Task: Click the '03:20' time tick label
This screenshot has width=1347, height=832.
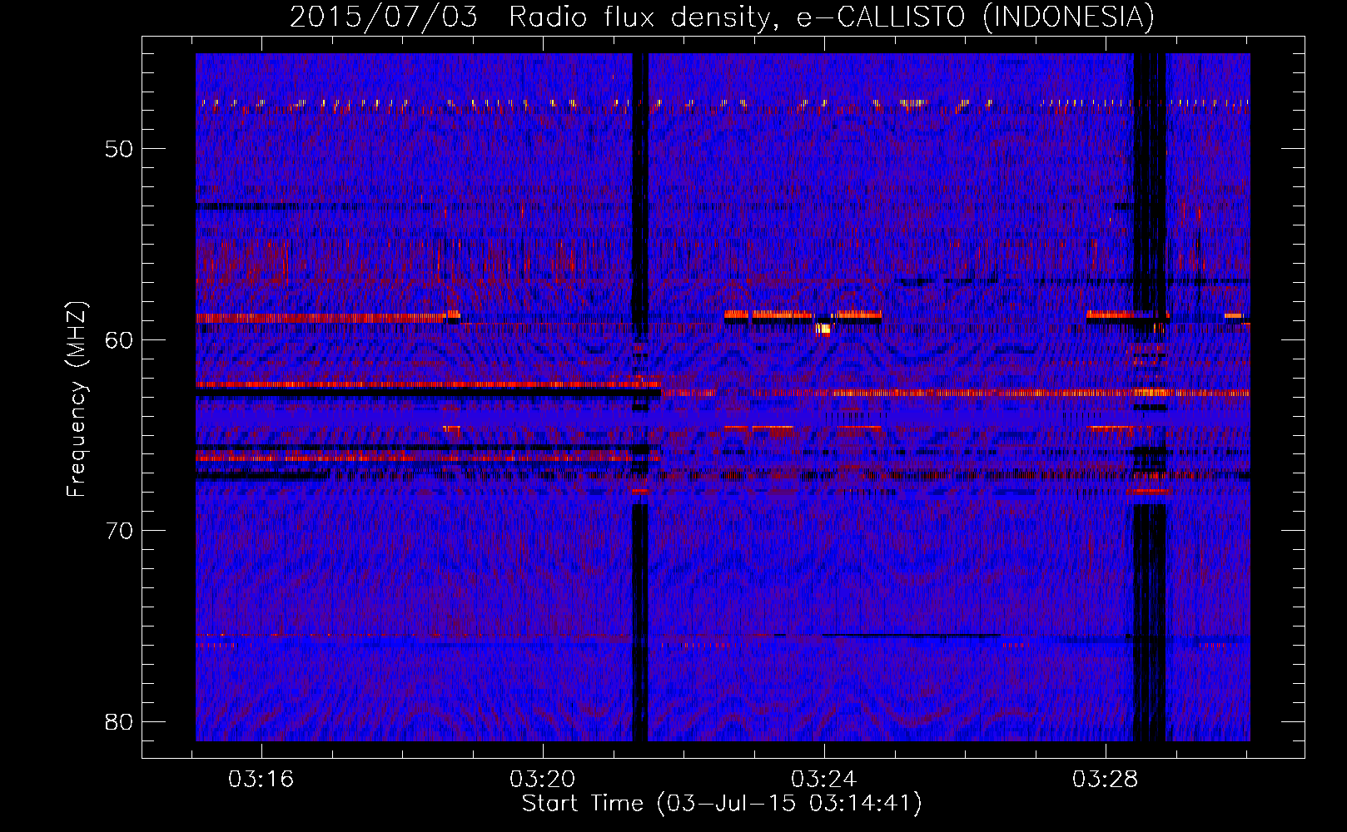Action: point(543,780)
